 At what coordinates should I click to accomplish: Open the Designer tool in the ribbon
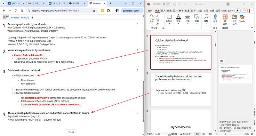(235, 19)
